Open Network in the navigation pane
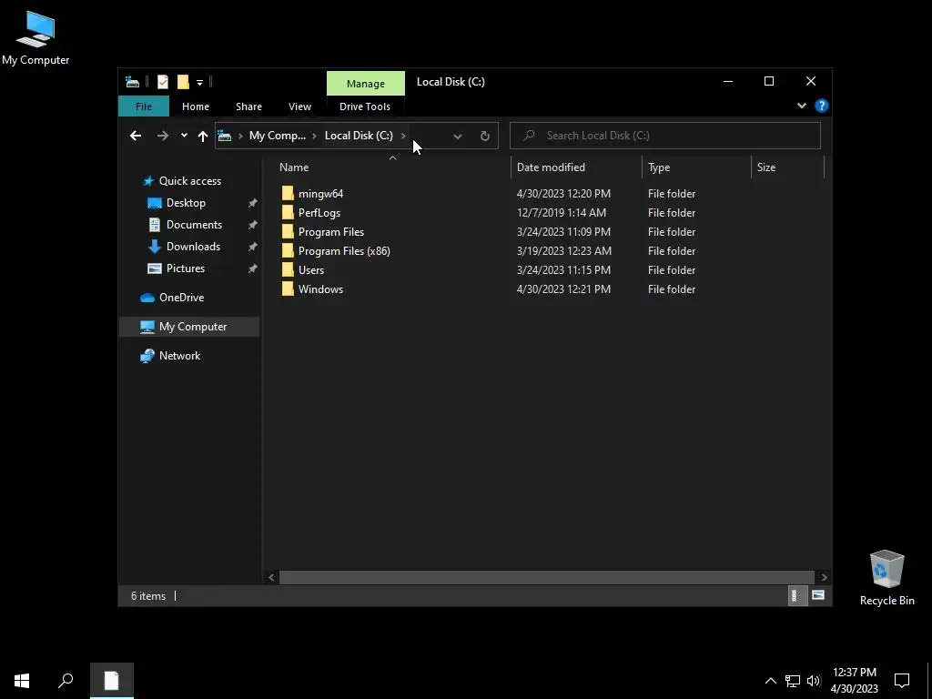The width and height of the screenshot is (932, 699). [x=170, y=356]
